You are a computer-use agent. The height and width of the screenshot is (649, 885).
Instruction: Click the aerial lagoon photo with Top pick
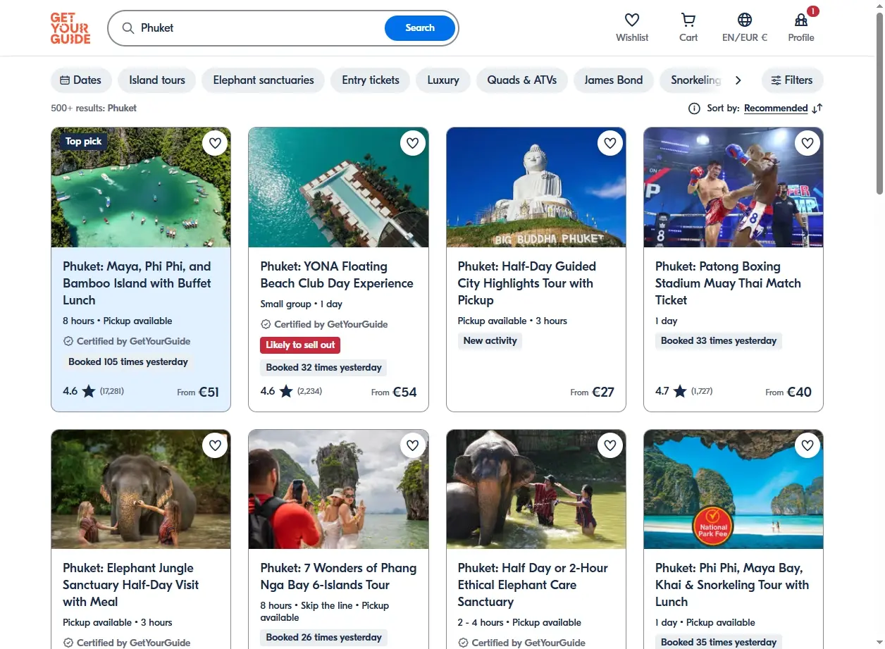tap(141, 187)
